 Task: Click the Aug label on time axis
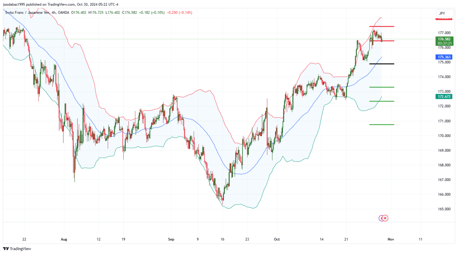click(x=64, y=239)
